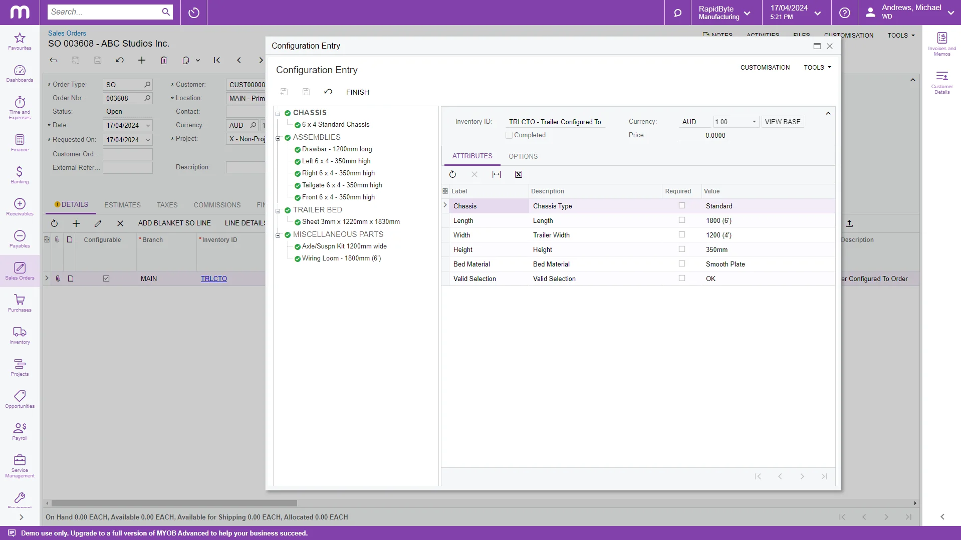The image size is (961, 540).
Task: Check Required for the Chassis attribute row
Action: (x=682, y=205)
